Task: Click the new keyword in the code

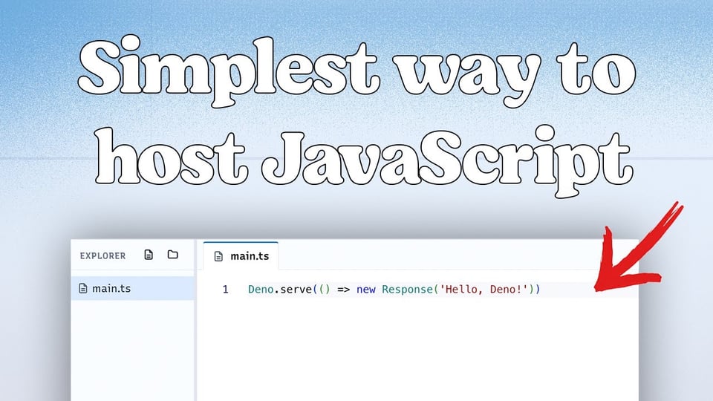Action: [365, 289]
